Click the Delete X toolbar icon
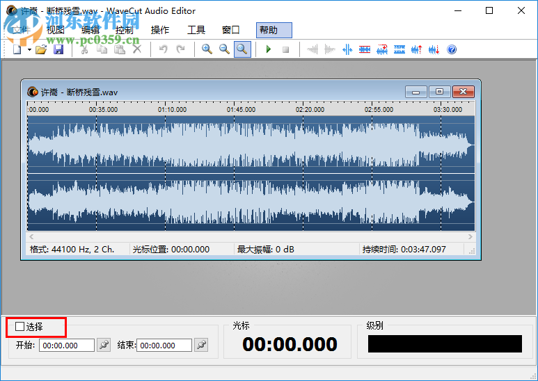538x381 pixels. [x=137, y=49]
